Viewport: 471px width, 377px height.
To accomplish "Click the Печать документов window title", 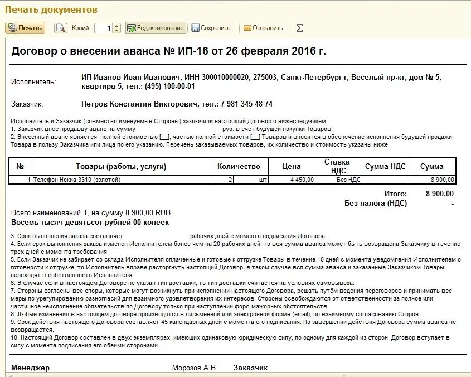I will (x=51, y=9).
